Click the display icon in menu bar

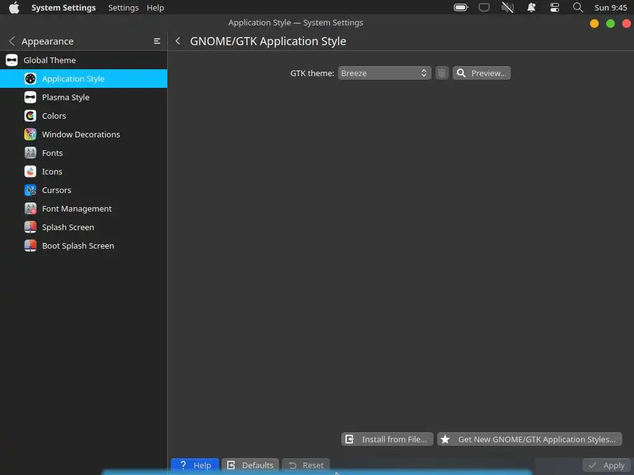[484, 7]
